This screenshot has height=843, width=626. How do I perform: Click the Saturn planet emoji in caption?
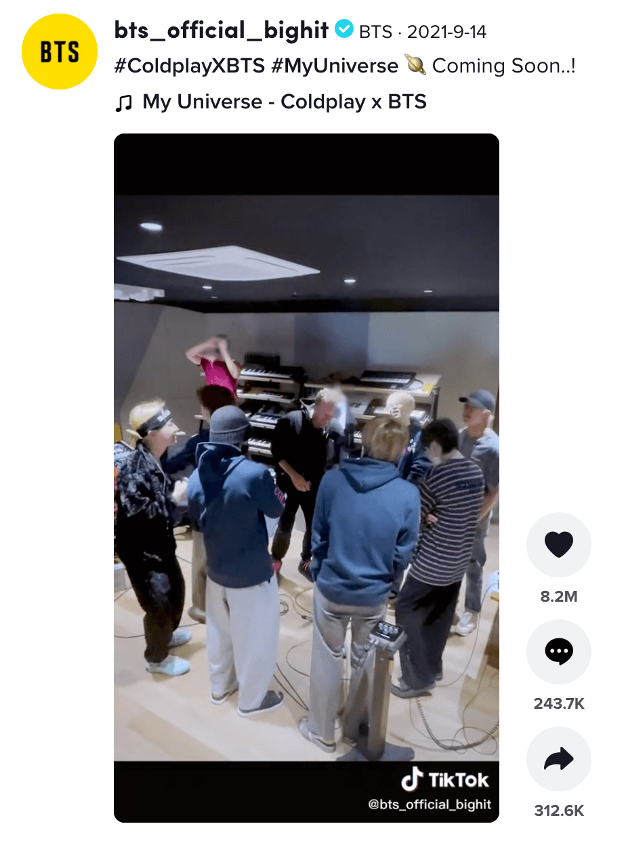pyautogui.click(x=415, y=66)
